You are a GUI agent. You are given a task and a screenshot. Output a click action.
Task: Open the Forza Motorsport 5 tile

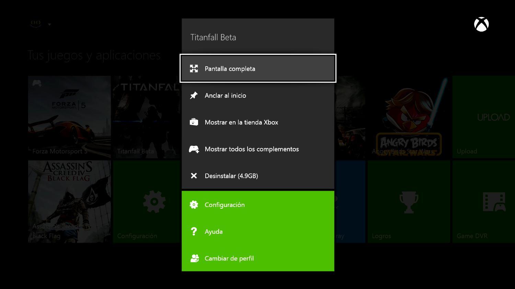(x=69, y=117)
